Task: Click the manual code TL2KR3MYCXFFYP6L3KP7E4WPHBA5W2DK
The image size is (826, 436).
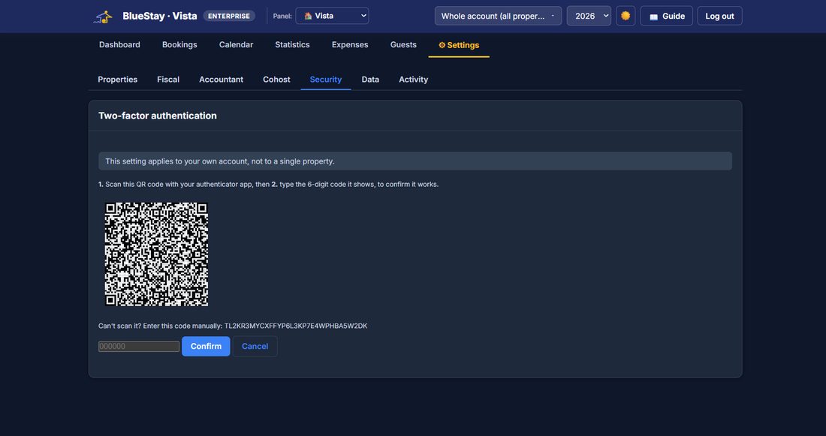Action: 296,326
